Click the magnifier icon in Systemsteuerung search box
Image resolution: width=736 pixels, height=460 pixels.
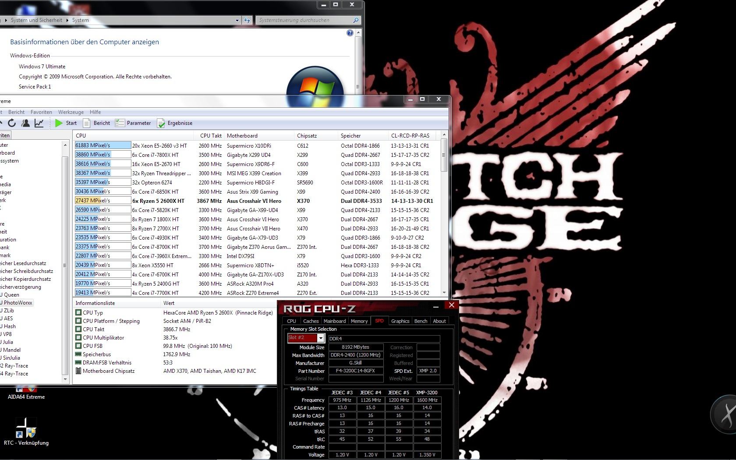[x=356, y=20]
